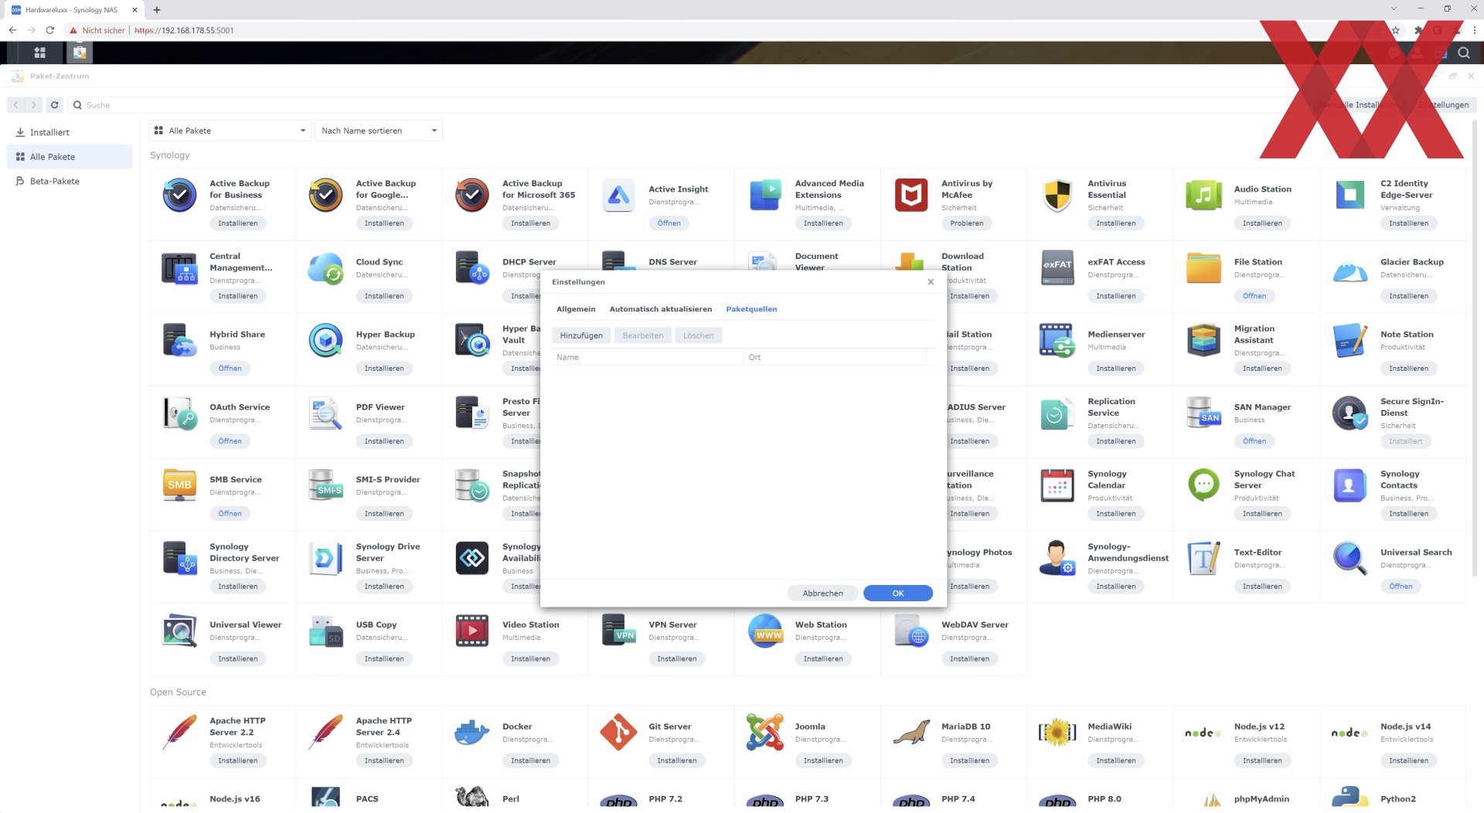Install the Universal Viewer package

pos(237,659)
